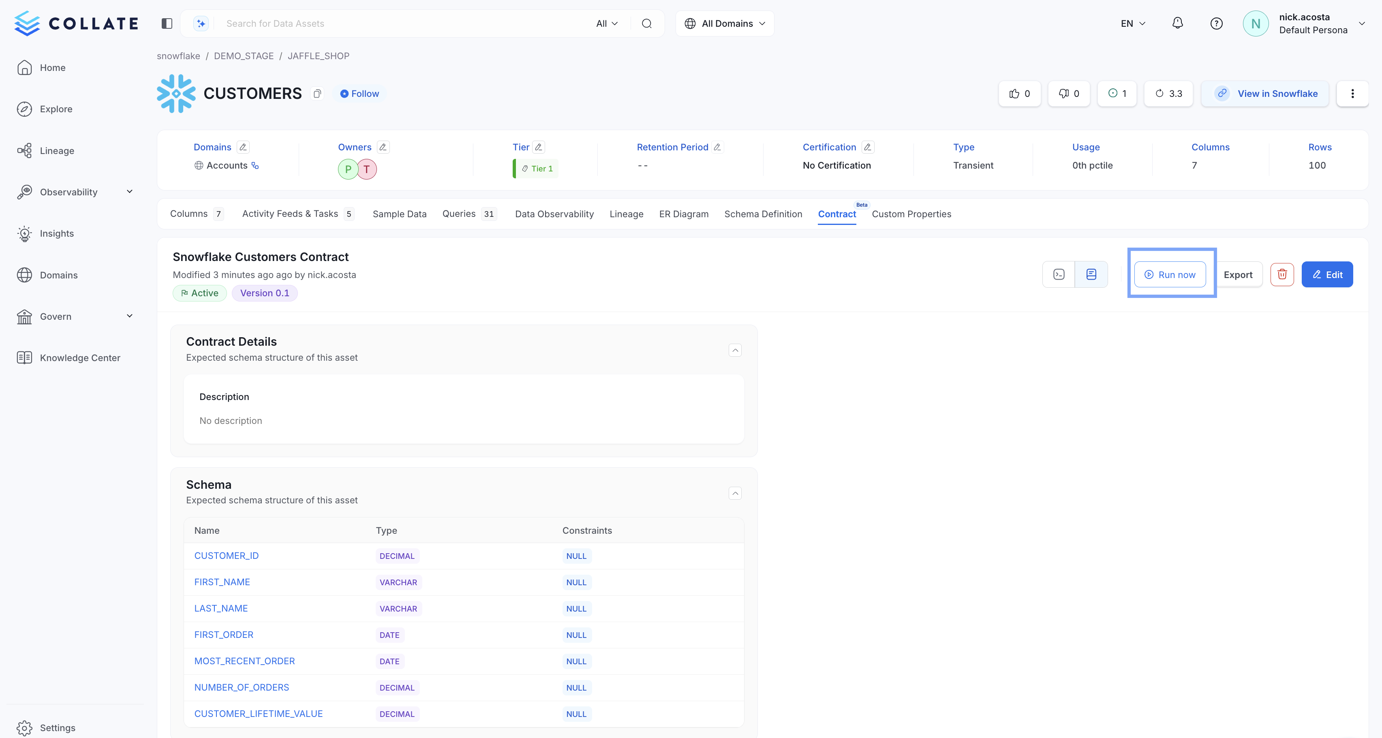Select the document view icon beside terminal
This screenshot has height=738, width=1382.
[1092, 274]
